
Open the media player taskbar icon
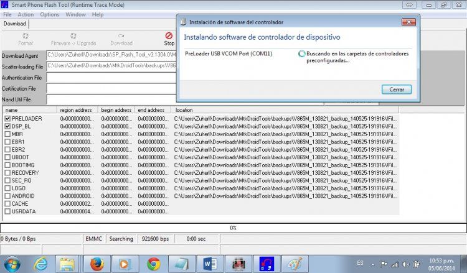tap(125, 264)
